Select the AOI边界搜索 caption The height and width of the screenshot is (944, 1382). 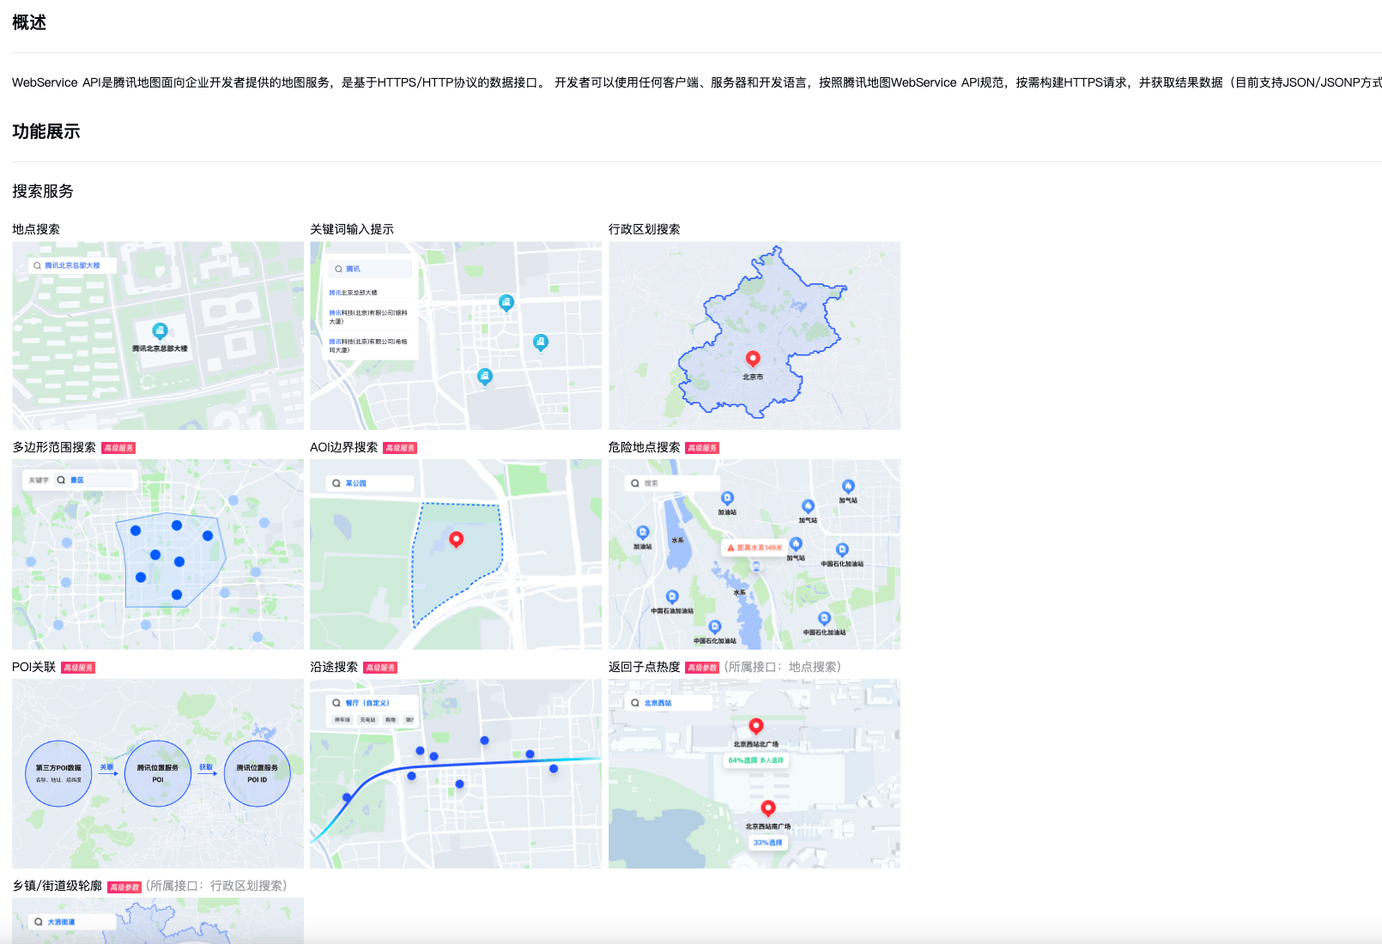[344, 447]
